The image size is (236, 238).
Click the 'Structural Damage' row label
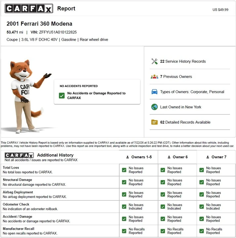17,180
